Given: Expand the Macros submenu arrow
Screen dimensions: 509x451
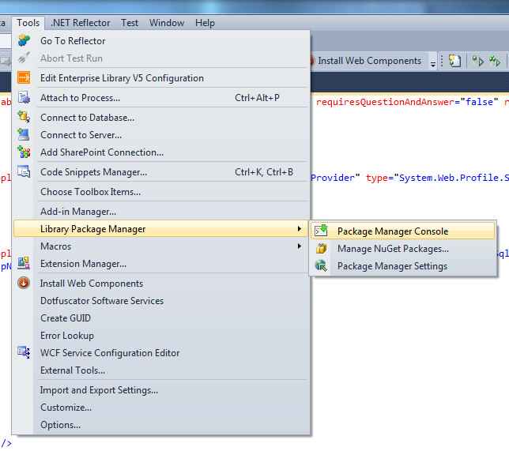Looking at the screenshot, I should pos(300,246).
